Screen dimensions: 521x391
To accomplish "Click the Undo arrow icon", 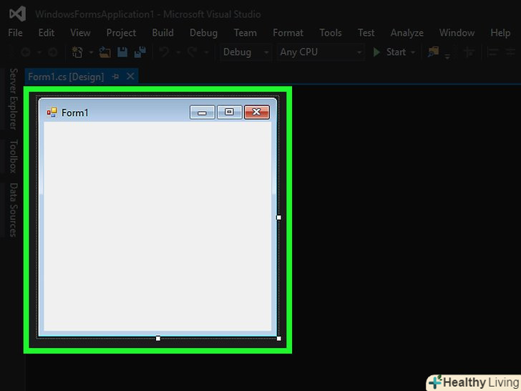I will click(164, 52).
